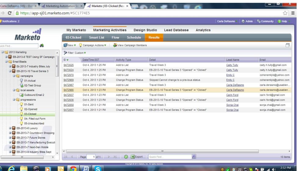Open the Chrome menu icon

tap(293, 13)
